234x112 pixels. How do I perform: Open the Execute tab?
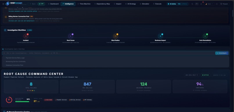tap(157, 4)
